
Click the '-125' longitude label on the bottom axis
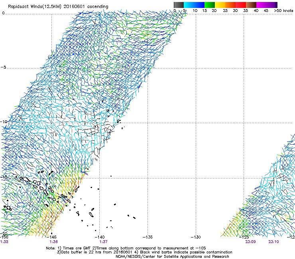tap(244, 237)
